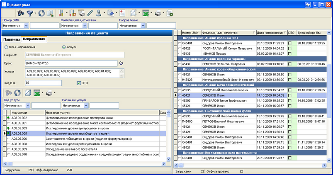Viewport: 333px width, 175px height.
Task: Sort by the Номер ЭМК column header
Action: tap(192, 33)
